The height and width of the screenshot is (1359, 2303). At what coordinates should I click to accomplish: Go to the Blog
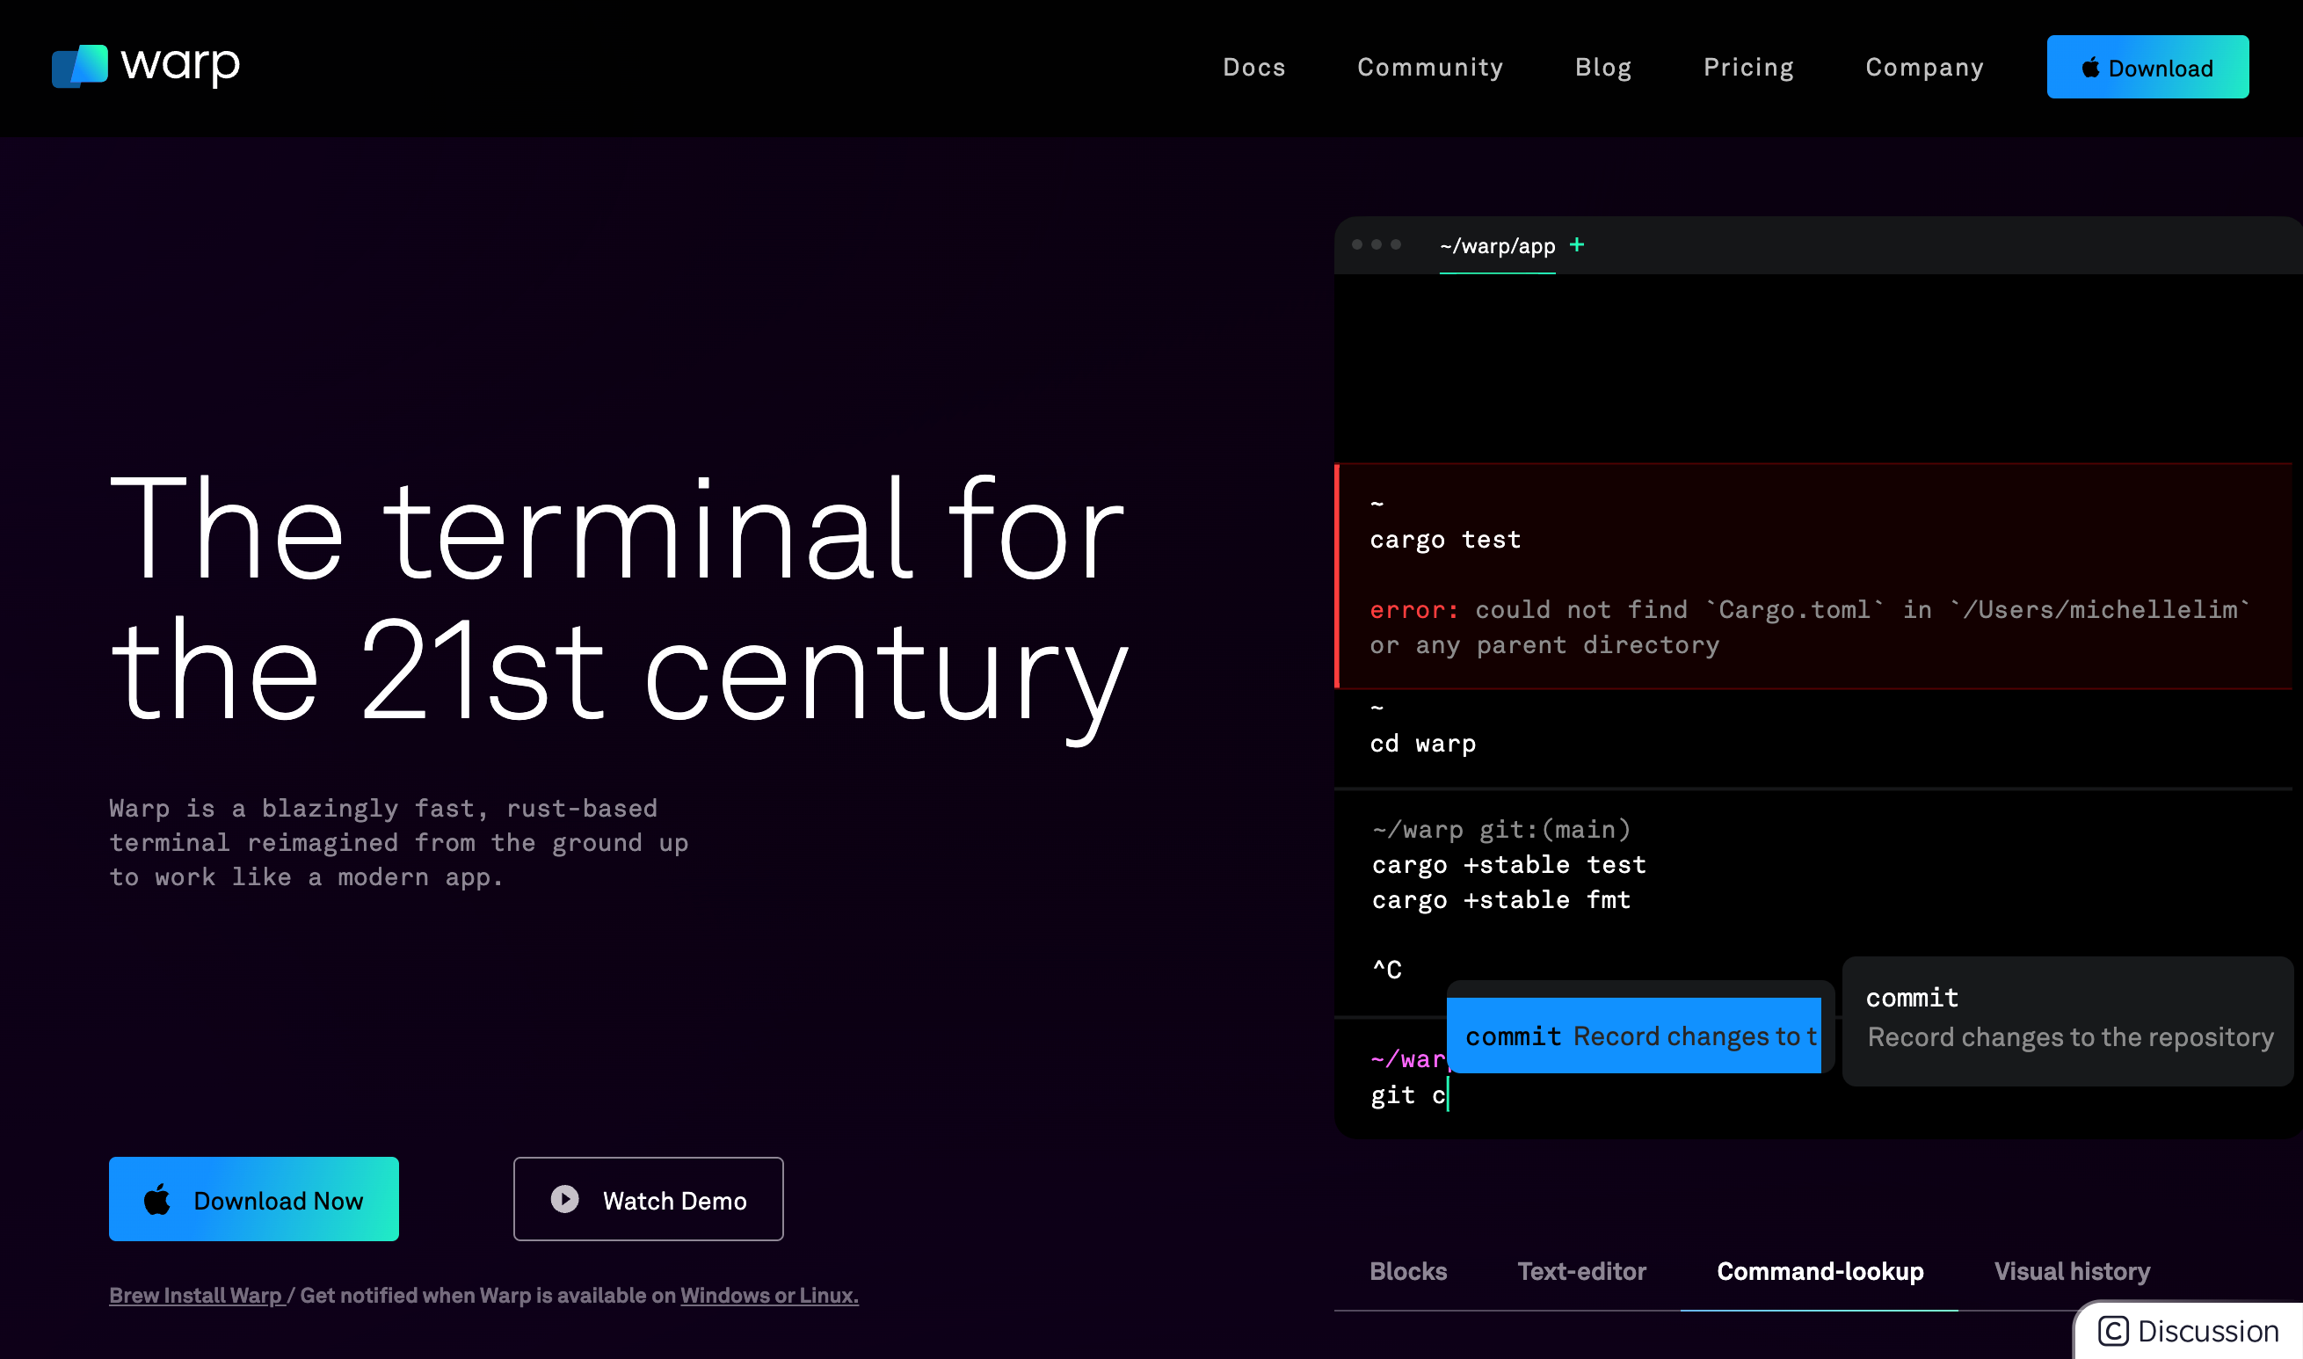[1602, 68]
